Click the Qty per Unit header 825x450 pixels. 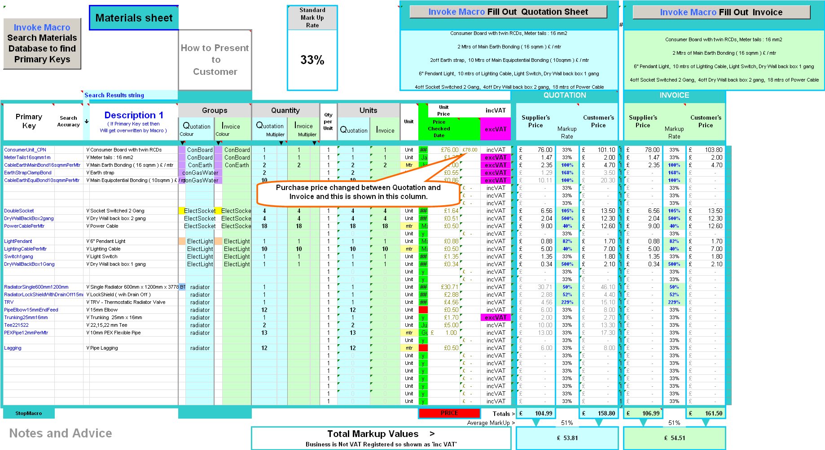[328, 121]
